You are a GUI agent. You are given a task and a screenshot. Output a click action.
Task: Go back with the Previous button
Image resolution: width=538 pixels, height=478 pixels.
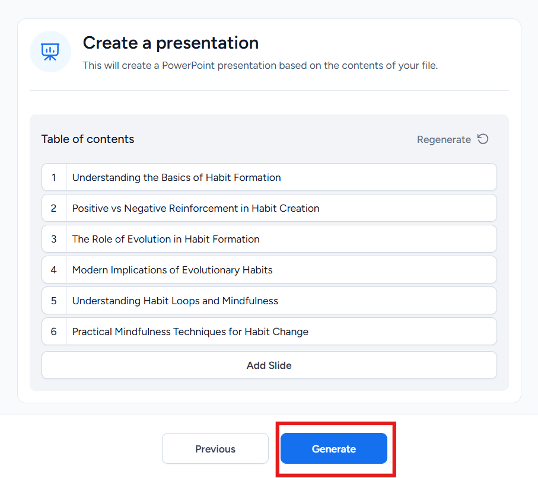click(215, 448)
